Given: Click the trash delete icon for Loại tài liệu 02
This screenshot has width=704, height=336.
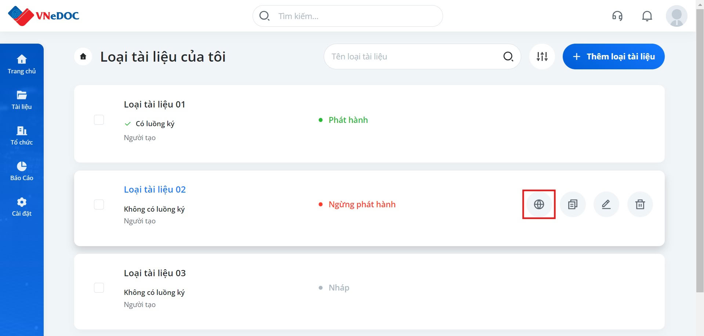Looking at the screenshot, I should coord(640,204).
